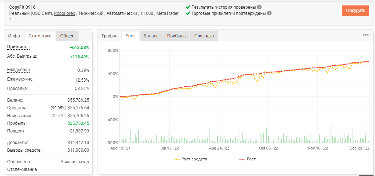Click the Dec 29, '22 axis date label
Image resolution: width=375 pixels, height=176 pixels.
point(360,148)
